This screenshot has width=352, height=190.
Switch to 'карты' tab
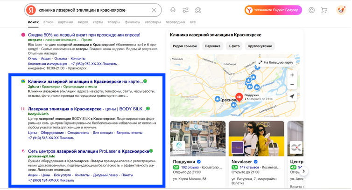tap(98, 22)
